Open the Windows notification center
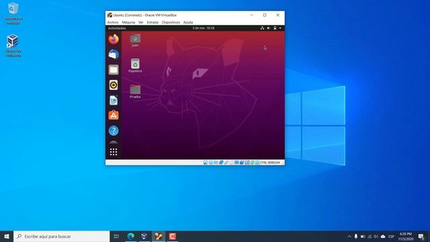The height and width of the screenshot is (242, 430). pos(421,237)
